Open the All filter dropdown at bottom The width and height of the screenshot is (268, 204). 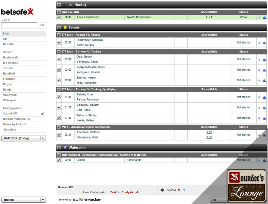(x=218, y=200)
